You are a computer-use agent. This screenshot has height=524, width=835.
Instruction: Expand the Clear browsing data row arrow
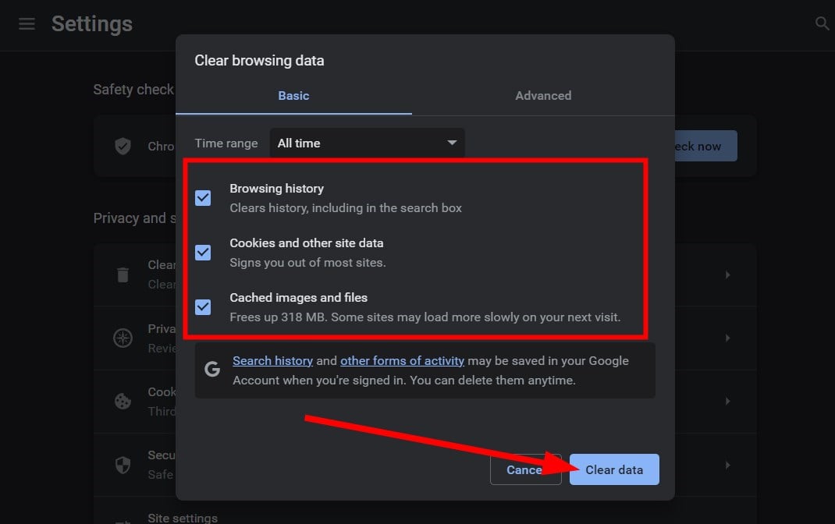(727, 274)
